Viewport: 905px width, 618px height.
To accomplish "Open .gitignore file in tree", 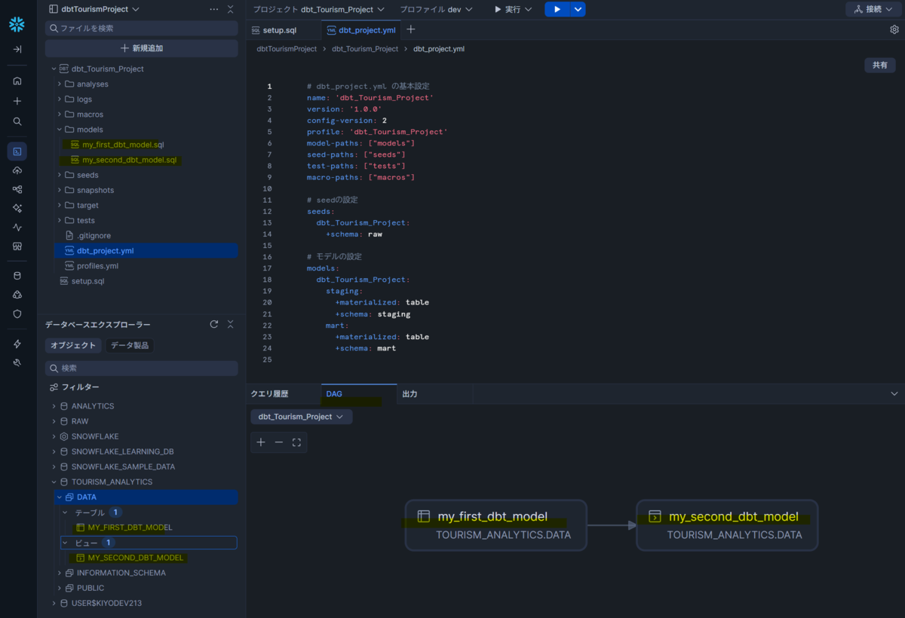I will click(x=94, y=236).
